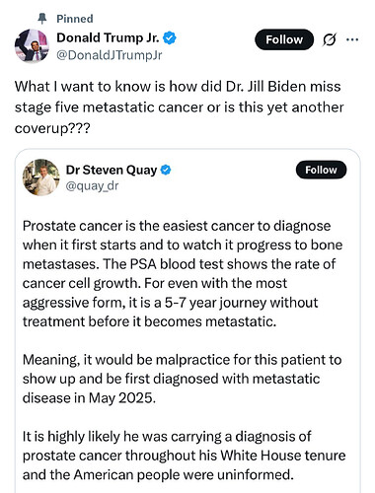
Task: Open the Dr Steven Quay display name
Action: coord(112,170)
